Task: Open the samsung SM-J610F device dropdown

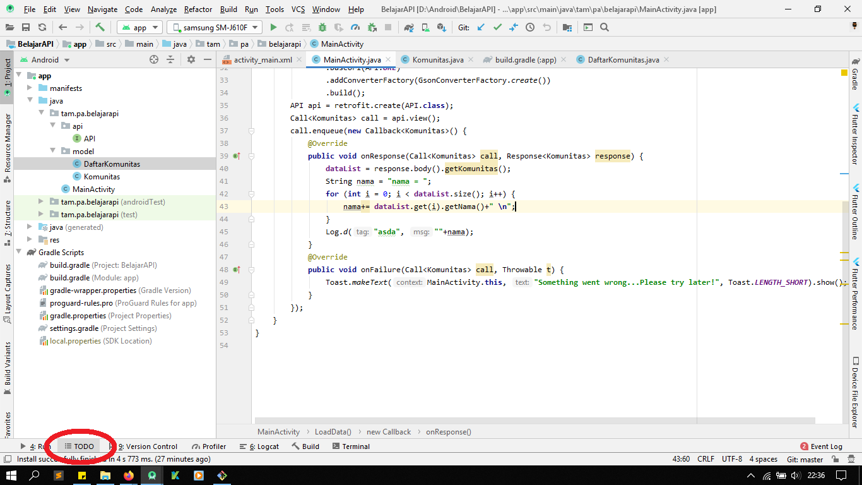Action: tap(215, 28)
